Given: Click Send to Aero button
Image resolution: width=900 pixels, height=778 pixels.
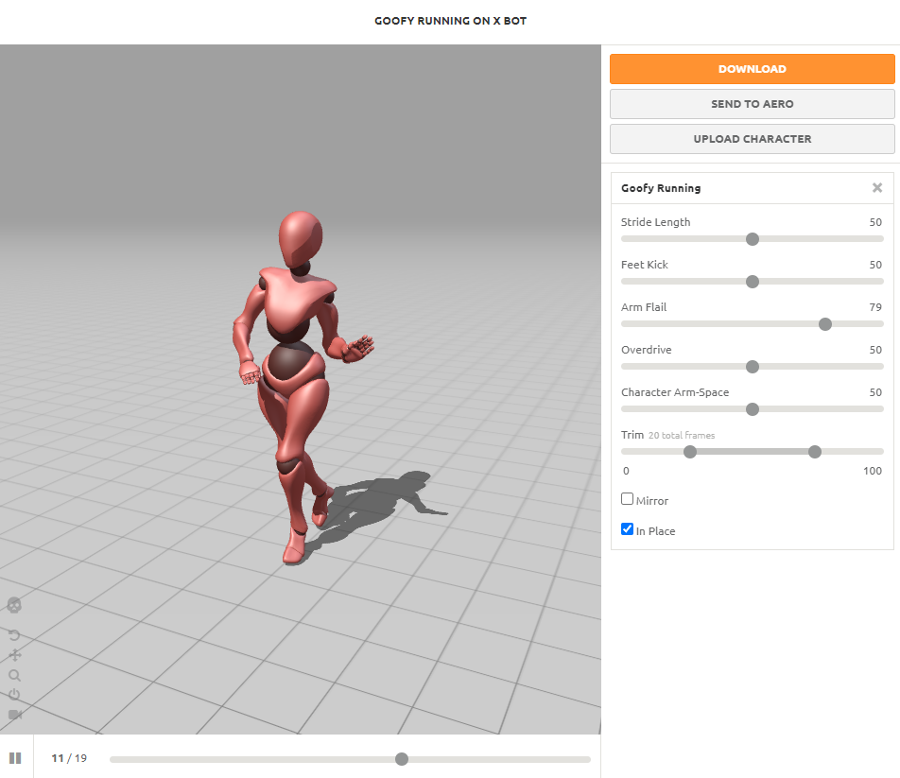Looking at the screenshot, I should (752, 104).
